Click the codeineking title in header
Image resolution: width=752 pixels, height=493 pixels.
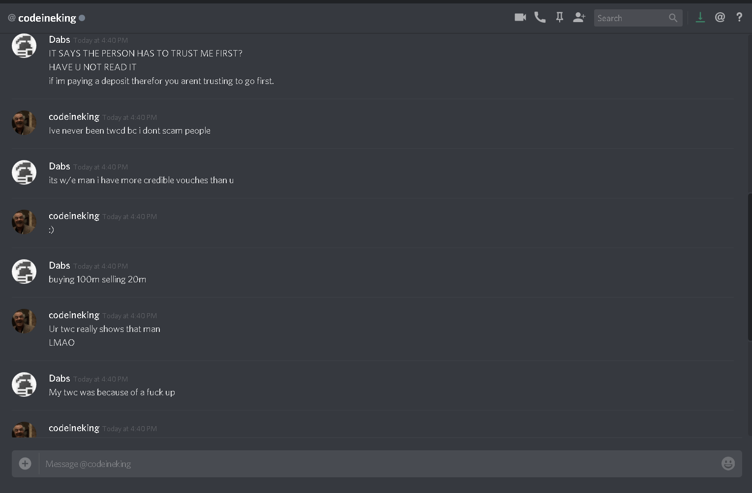pyautogui.click(x=47, y=18)
